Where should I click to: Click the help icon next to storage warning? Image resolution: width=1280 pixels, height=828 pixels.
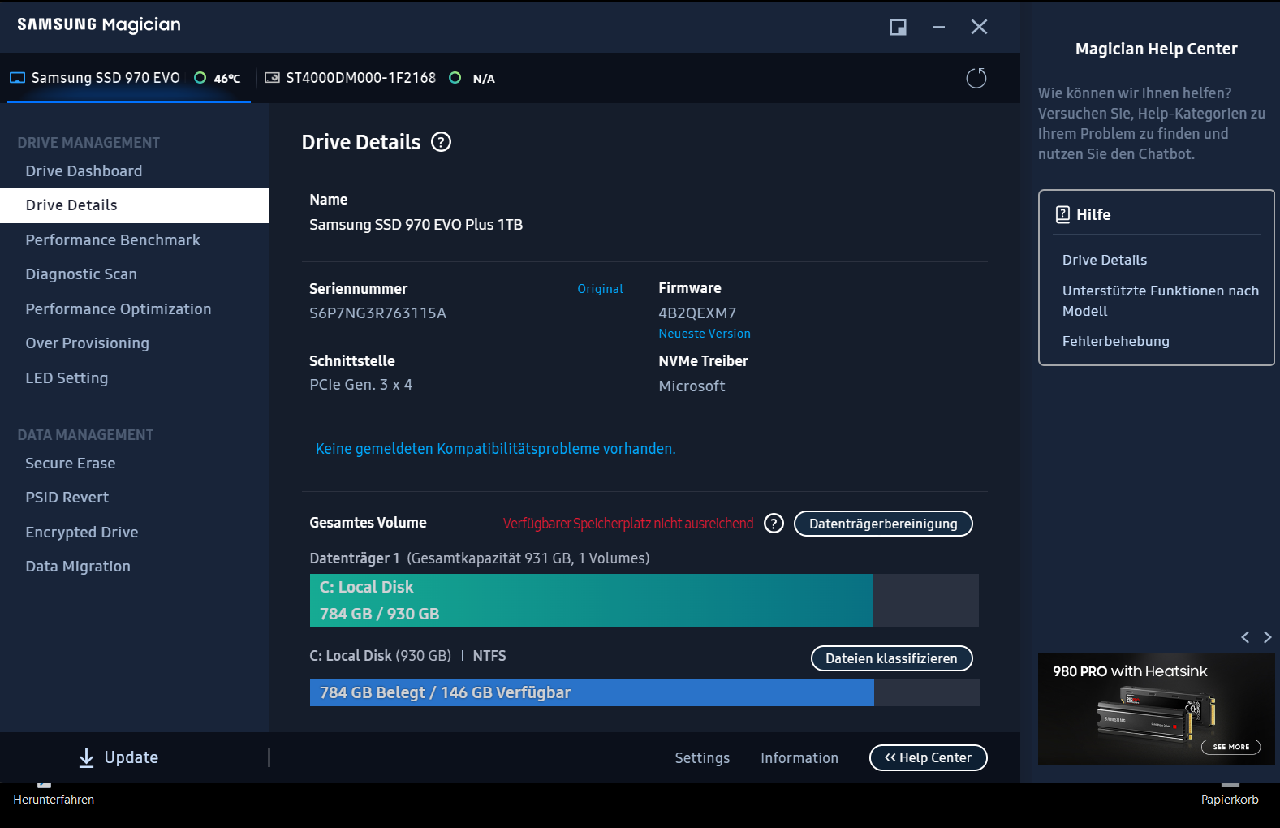[x=774, y=524]
